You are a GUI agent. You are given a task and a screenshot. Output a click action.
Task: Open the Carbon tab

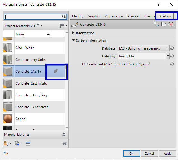coord(166,16)
